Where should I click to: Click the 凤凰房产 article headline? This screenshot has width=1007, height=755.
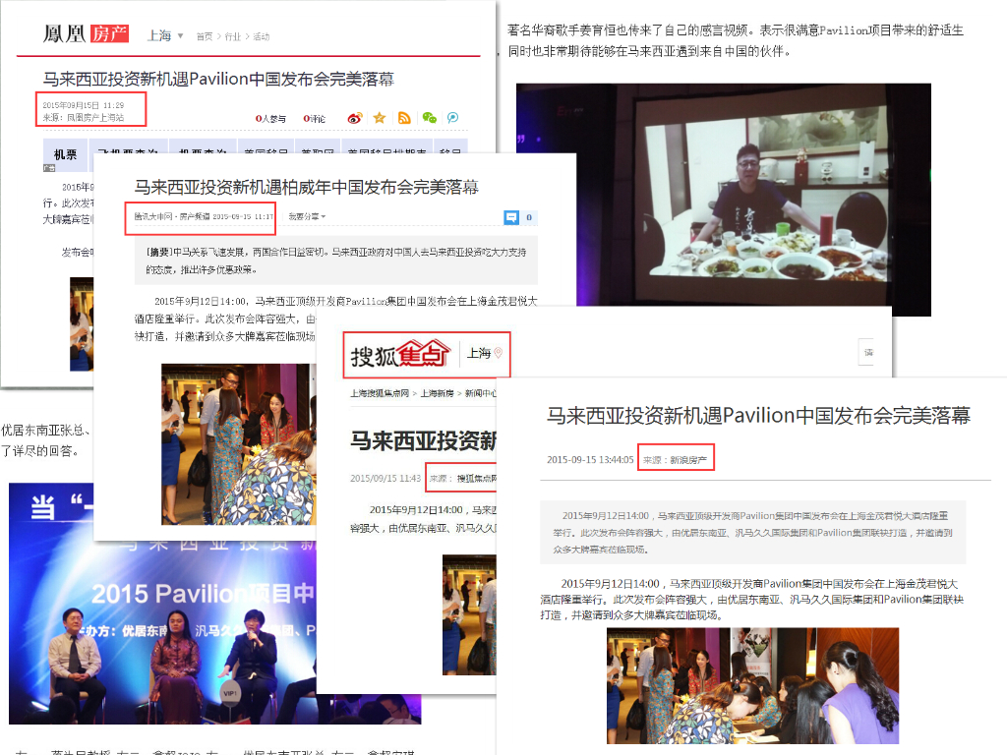[218, 79]
